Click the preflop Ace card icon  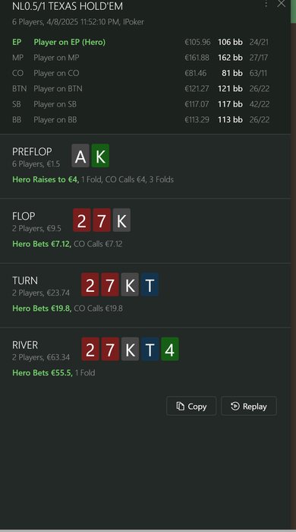(80, 156)
